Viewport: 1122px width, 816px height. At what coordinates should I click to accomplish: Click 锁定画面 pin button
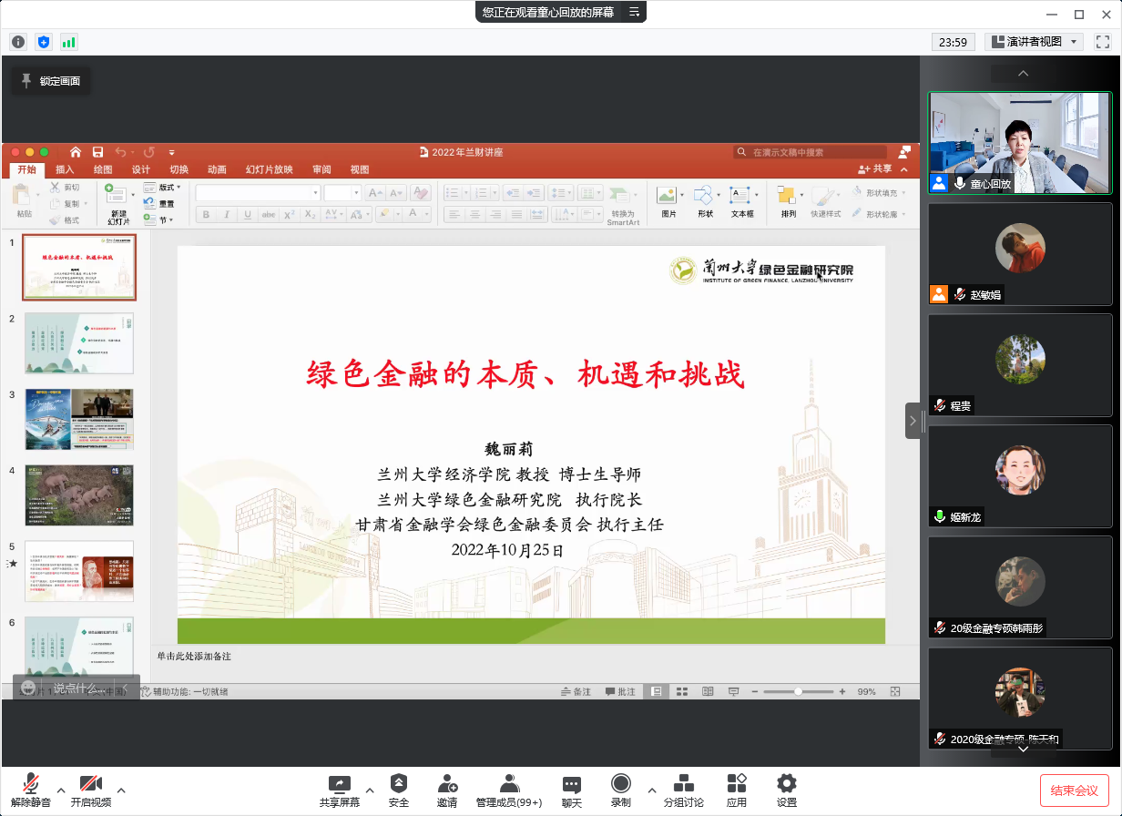click(51, 81)
